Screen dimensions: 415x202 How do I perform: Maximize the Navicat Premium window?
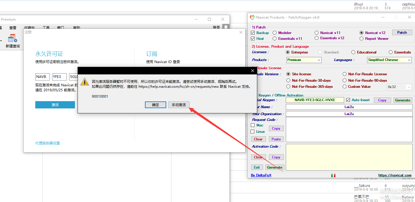coord(209,19)
